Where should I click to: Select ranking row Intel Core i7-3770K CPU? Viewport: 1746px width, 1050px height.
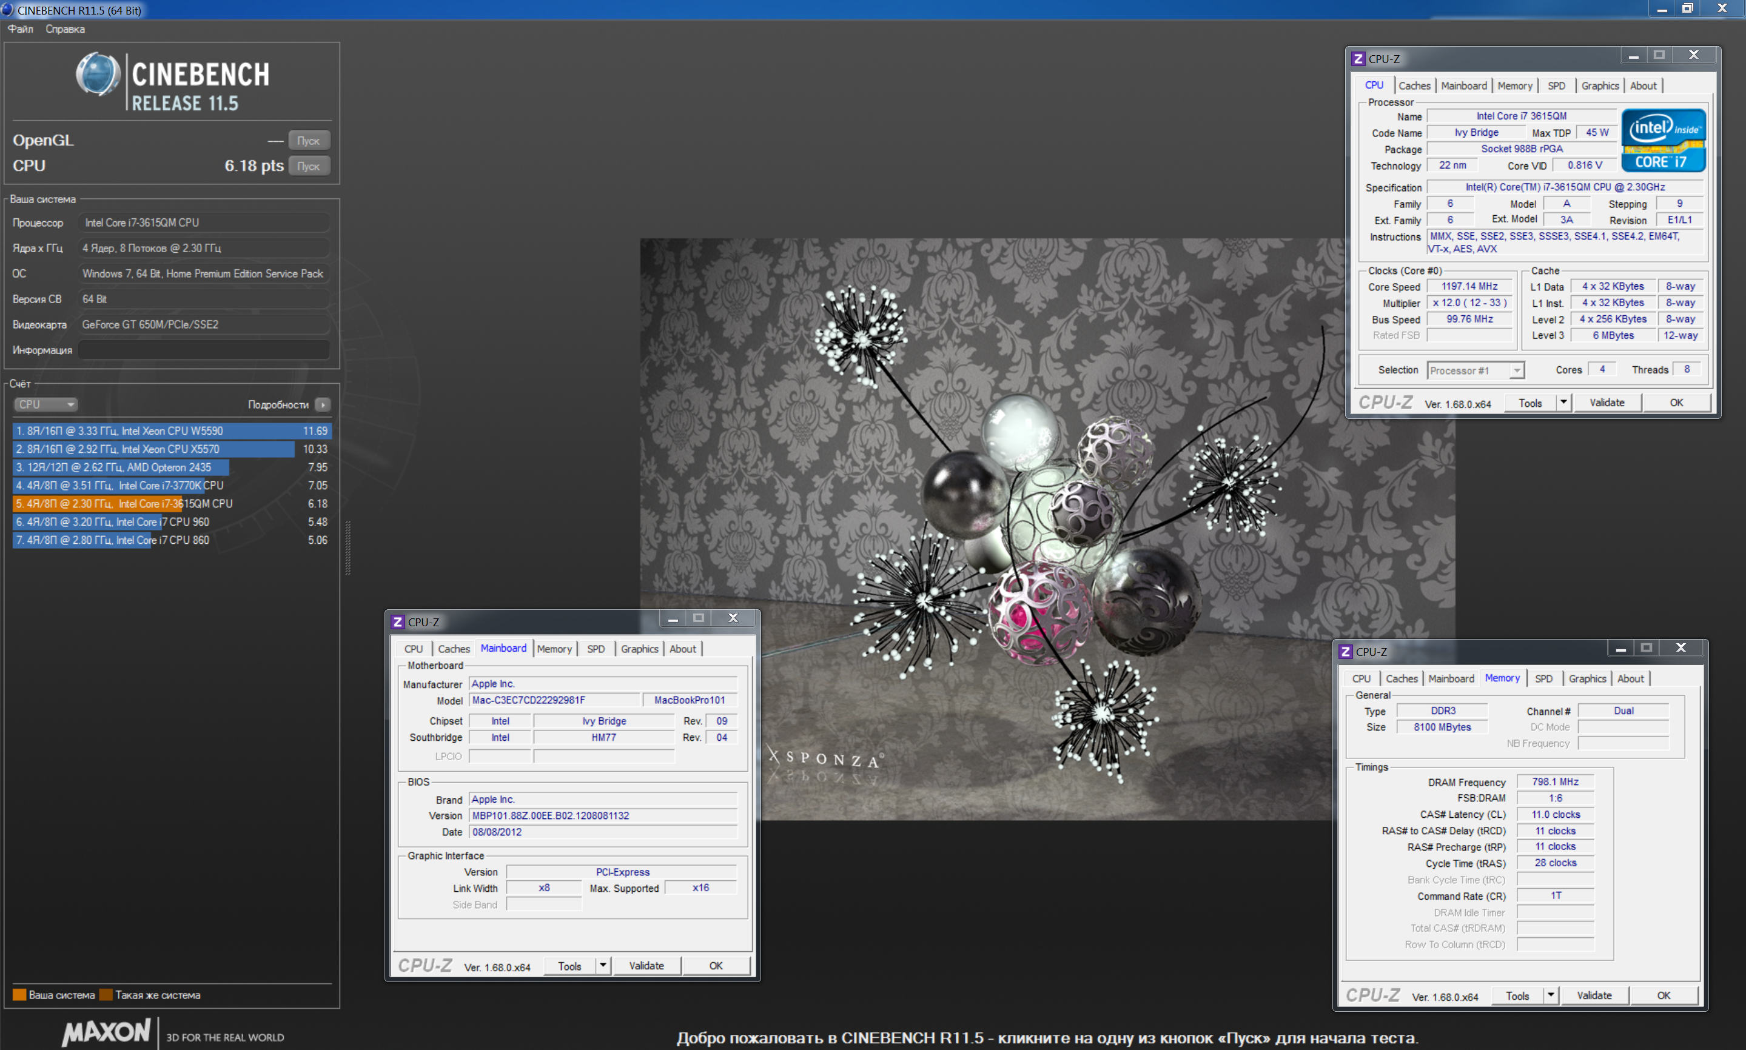point(172,486)
